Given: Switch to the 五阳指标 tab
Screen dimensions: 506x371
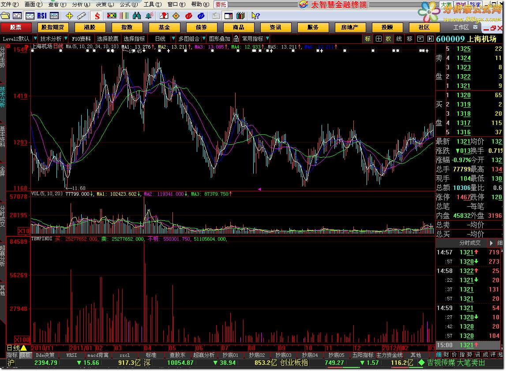Looking at the screenshot, I should click(363, 355).
